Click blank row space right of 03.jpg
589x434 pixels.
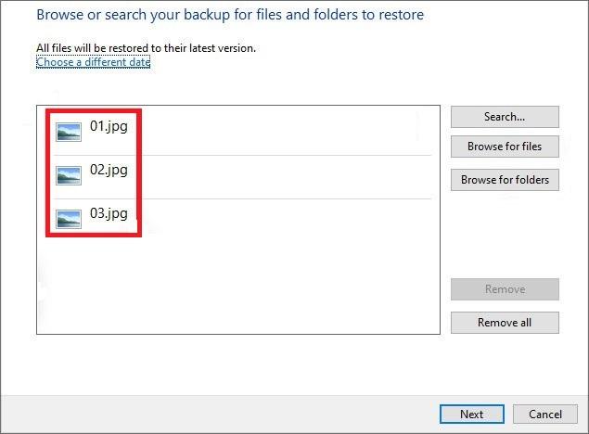click(288, 219)
